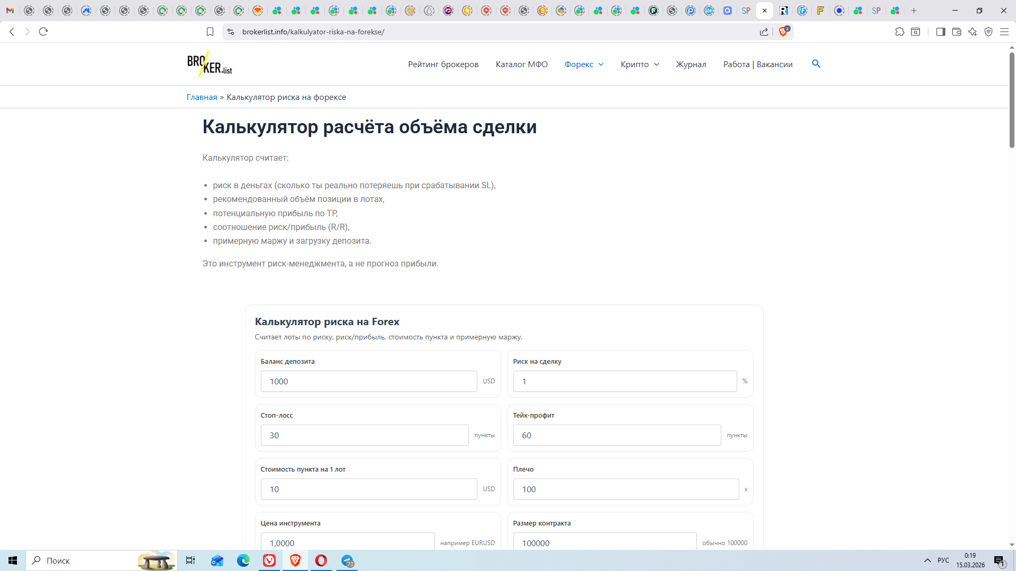Click the page vertical scrollbar thumb
1016x571 pixels.
[x=1012, y=100]
